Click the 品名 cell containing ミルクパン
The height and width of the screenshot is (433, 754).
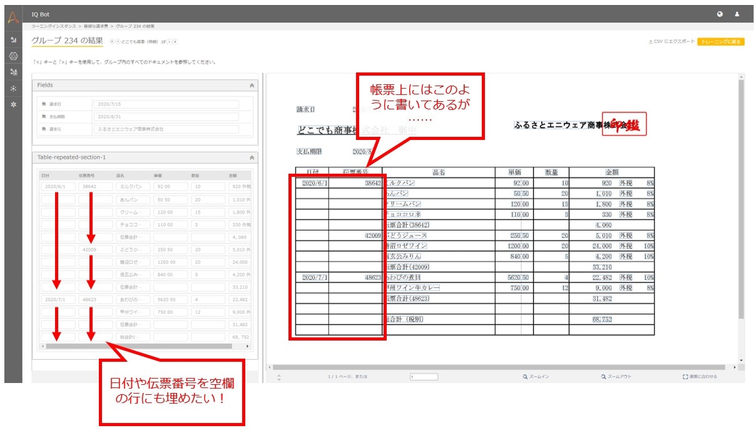133,186
